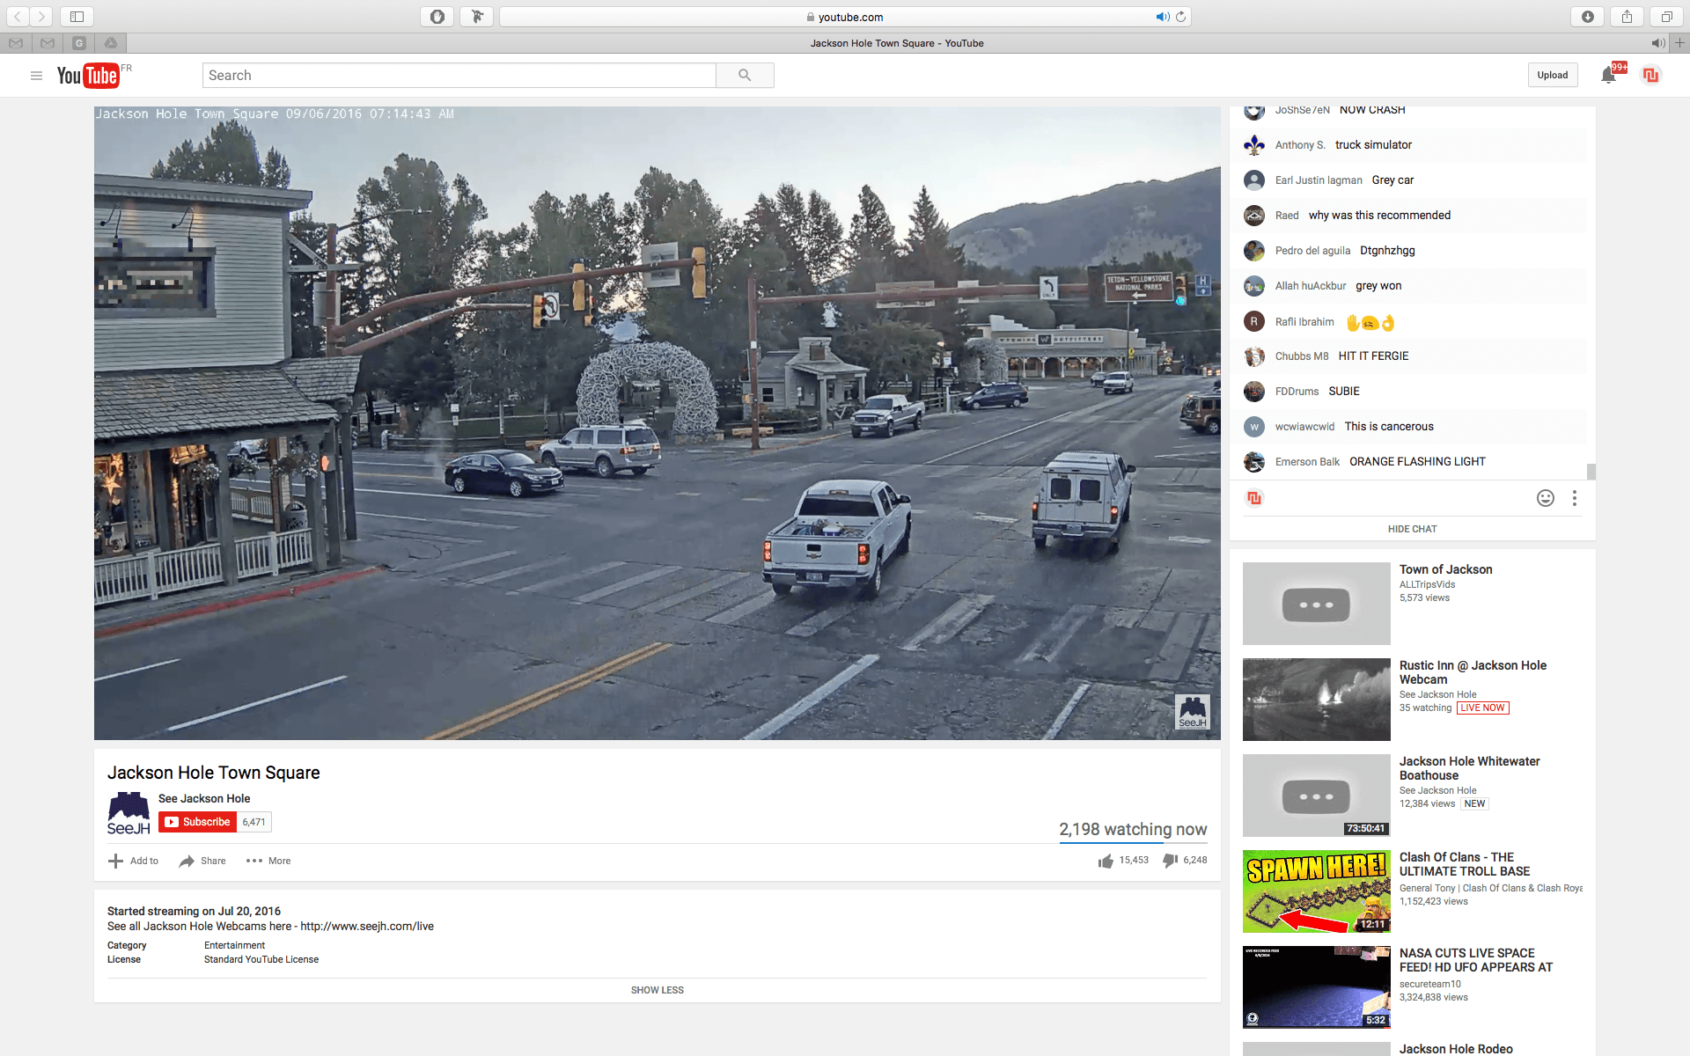The height and width of the screenshot is (1056, 1690).
Task: Open the seejh.com/live link
Action: (367, 927)
